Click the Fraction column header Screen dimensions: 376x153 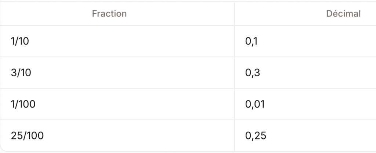pyautogui.click(x=109, y=14)
